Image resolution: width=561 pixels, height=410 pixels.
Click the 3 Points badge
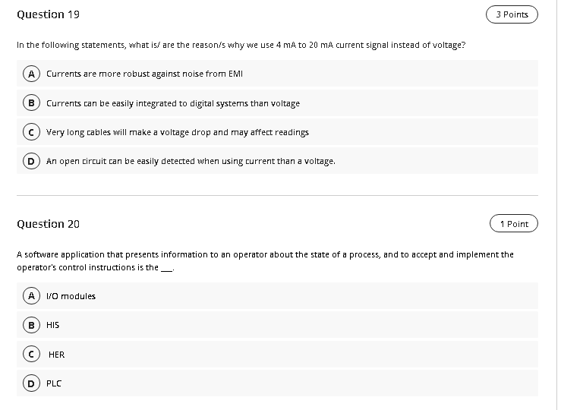512,14
